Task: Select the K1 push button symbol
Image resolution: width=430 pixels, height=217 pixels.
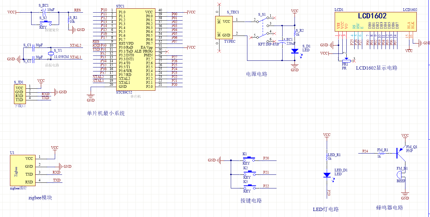Action: coord(249,160)
